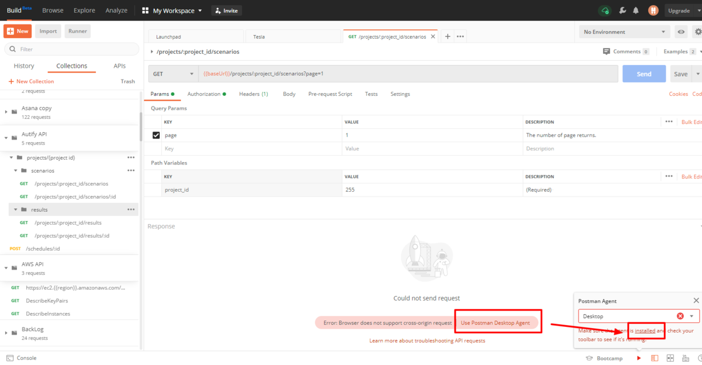Collapse the Autify API collection
702x365 pixels.
click(x=6, y=138)
